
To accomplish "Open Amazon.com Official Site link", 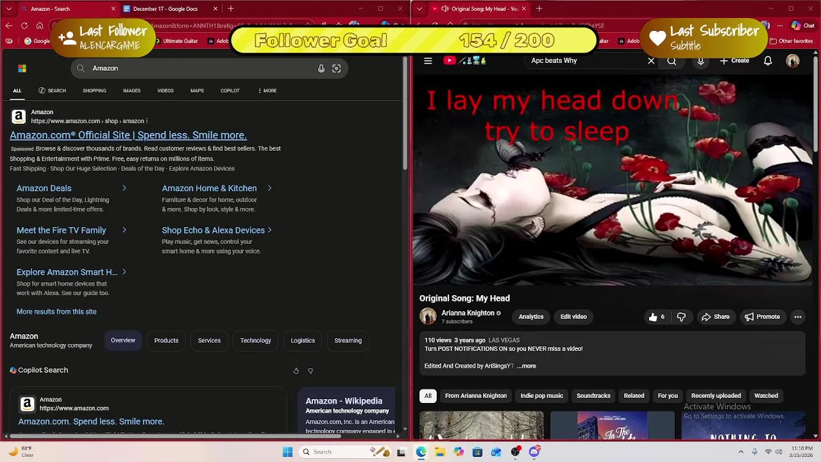I will click(128, 135).
